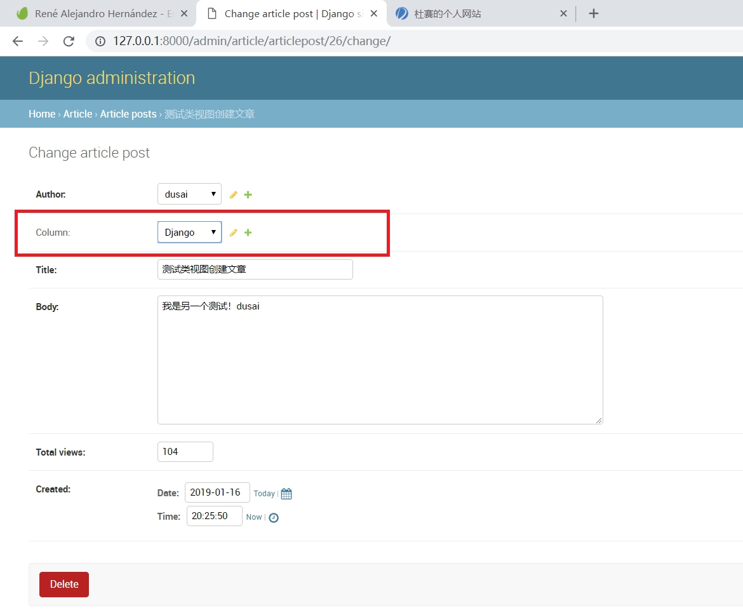The image size is (743, 610).
Task: Click the Today shortcut link
Action: [x=264, y=494]
